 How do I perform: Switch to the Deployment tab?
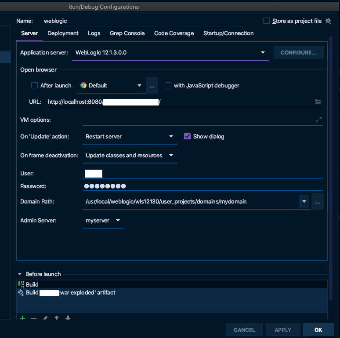point(63,33)
